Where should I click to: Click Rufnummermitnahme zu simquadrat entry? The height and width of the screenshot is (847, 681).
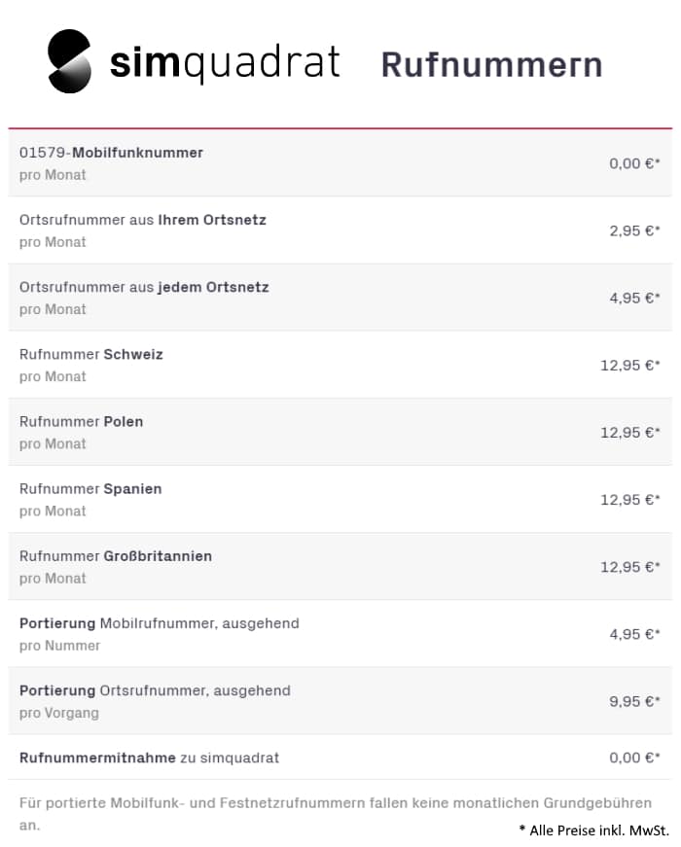[149, 757]
